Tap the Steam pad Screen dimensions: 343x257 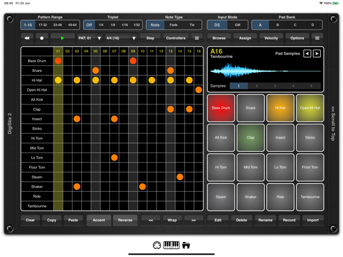pyautogui.click(x=221, y=197)
